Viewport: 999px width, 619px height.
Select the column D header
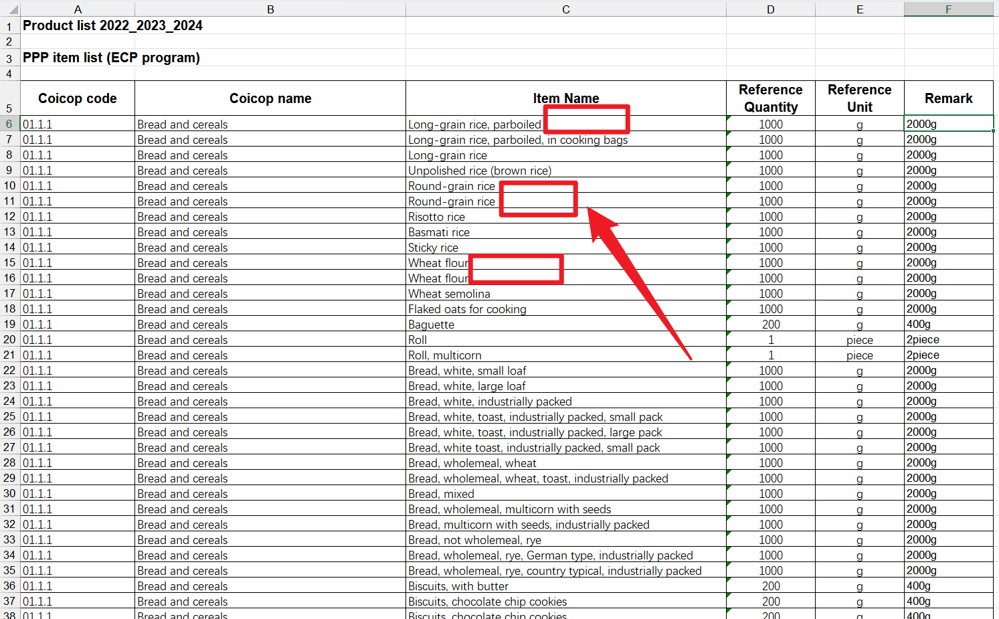point(770,9)
